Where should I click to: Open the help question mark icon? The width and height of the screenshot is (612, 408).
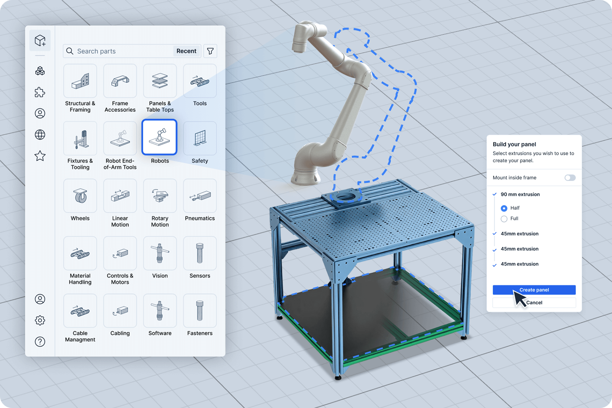pyautogui.click(x=40, y=342)
